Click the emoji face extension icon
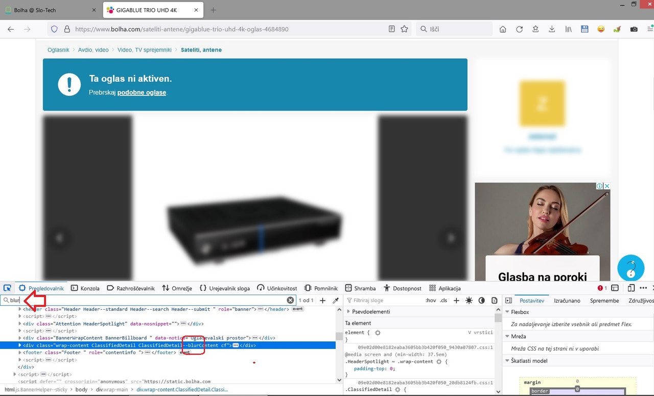 click(x=601, y=29)
